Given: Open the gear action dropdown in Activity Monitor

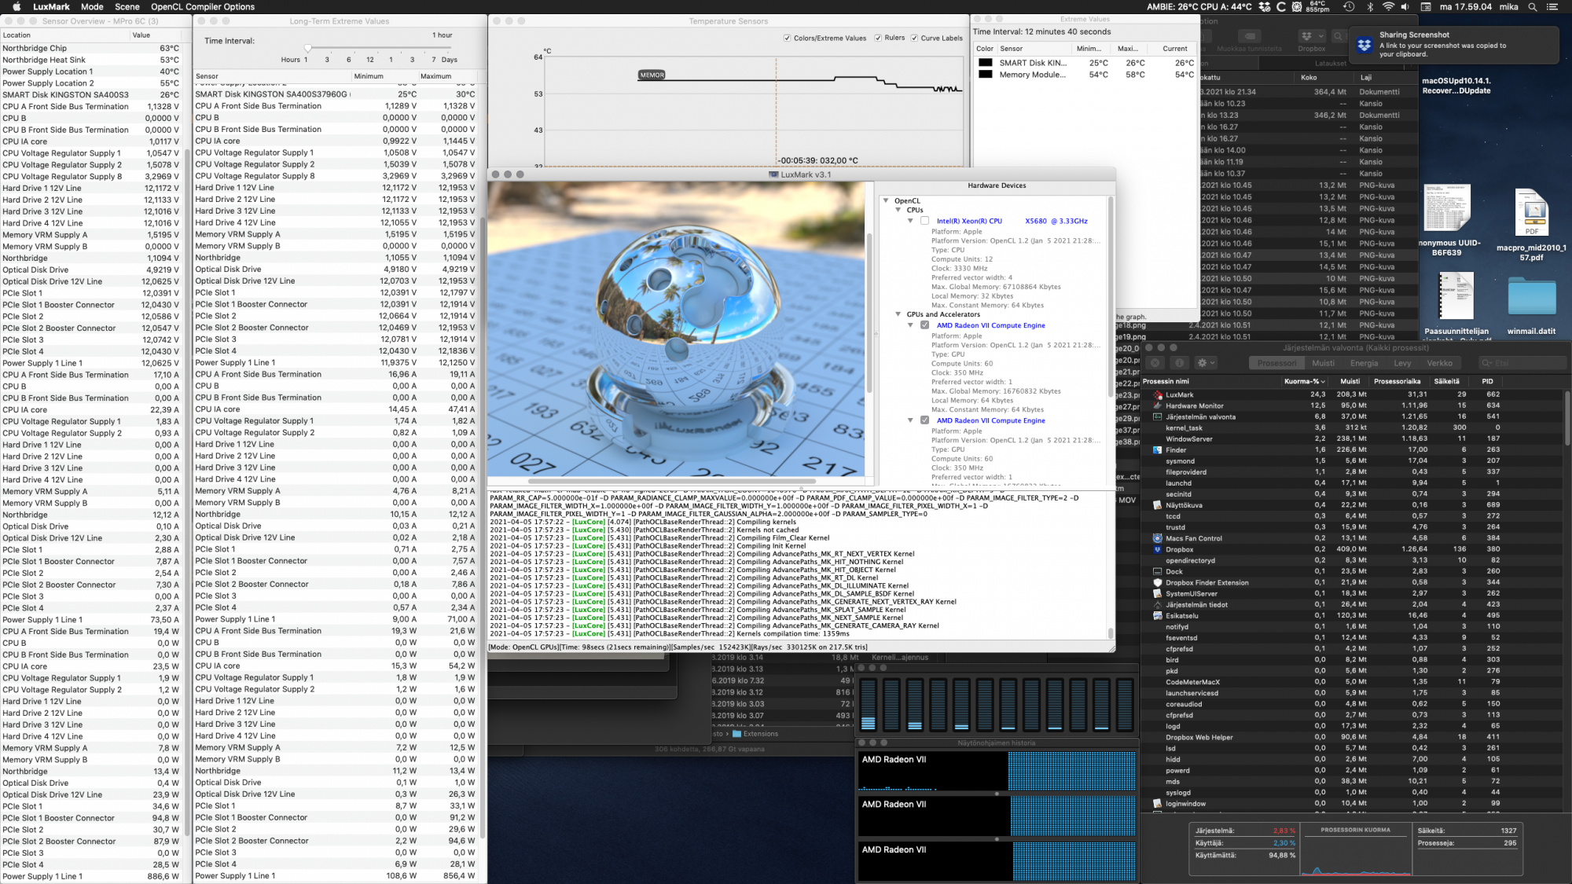Looking at the screenshot, I should pyautogui.click(x=1205, y=363).
